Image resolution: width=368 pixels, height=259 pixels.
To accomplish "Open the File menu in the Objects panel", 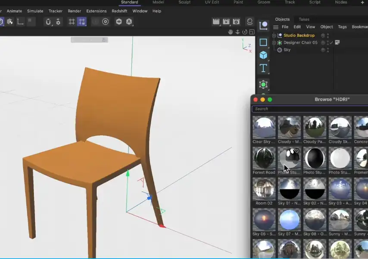I will pos(285,27).
